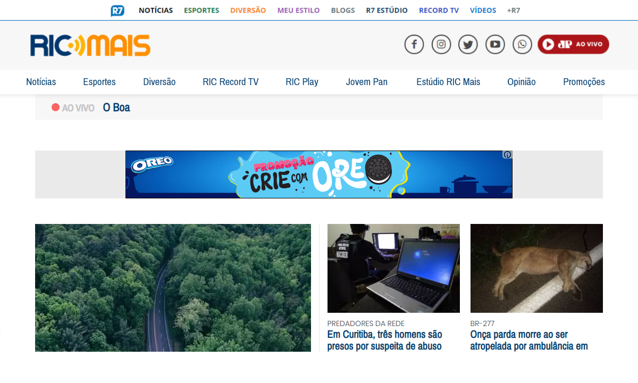
Task: Go to RIC Play section
Action: coord(302,82)
